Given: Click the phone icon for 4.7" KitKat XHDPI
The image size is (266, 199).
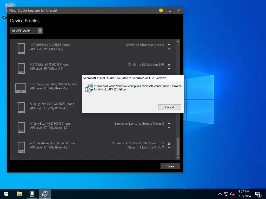Looking at the screenshot, I should (21, 49).
